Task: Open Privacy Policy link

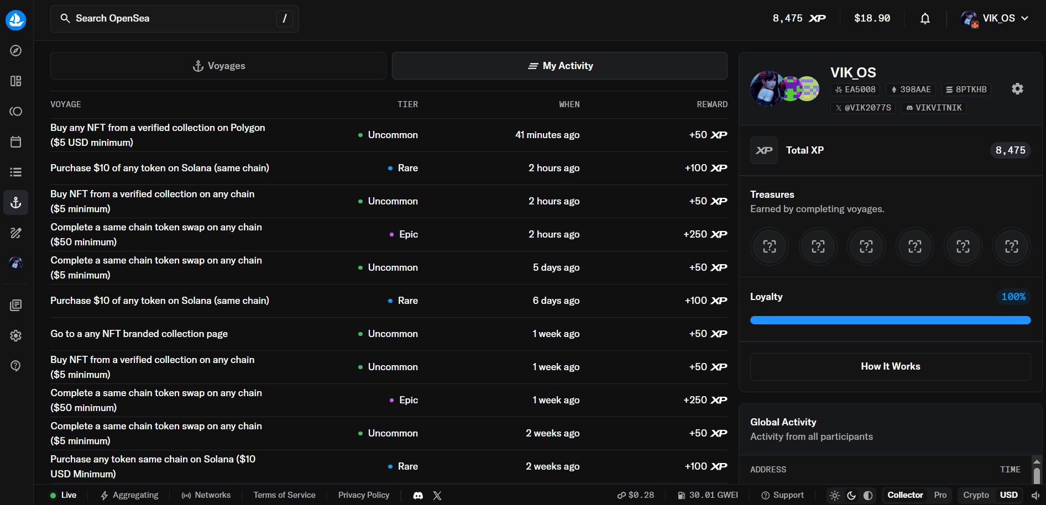Action: coord(364,495)
